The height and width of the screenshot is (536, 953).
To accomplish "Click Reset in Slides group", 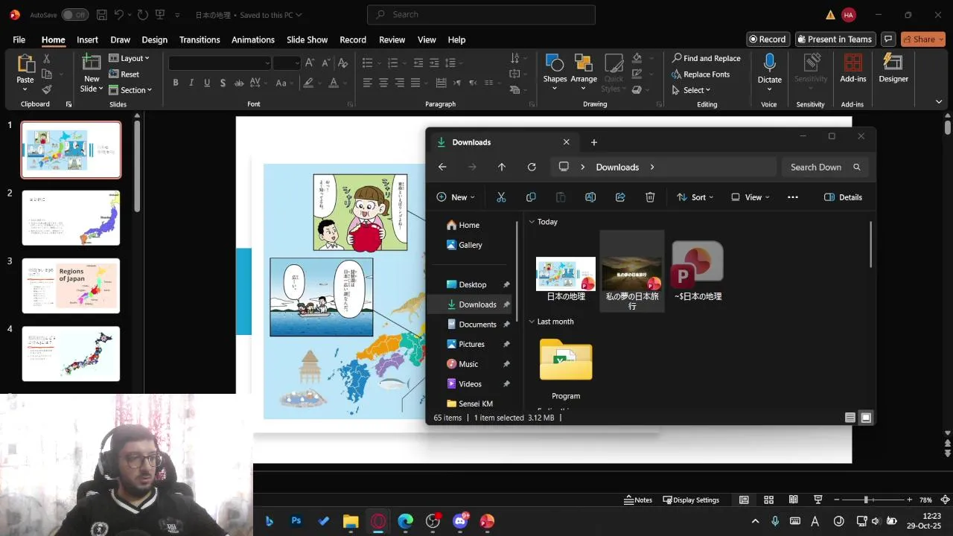I will point(124,74).
